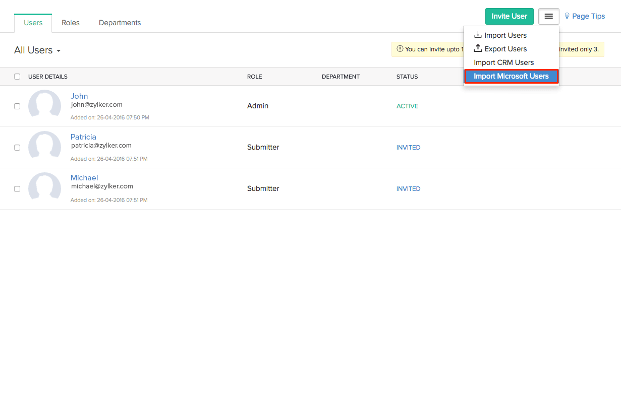Image resolution: width=621 pixels, height=396 pixels.
Task: Click the warning icon in the invite limit banner
Action: (x=400, y=49)
